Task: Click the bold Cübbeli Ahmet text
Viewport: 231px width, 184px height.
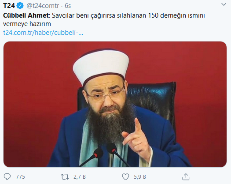Action: coord(26,15)
